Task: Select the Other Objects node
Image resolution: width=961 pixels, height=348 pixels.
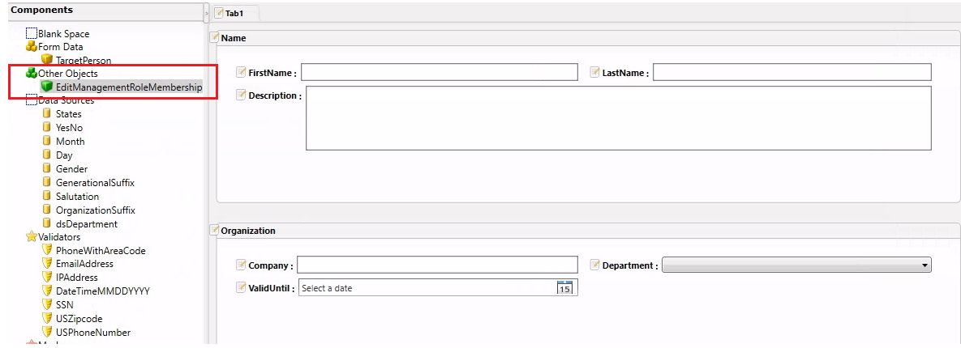Action: [68, 74]
